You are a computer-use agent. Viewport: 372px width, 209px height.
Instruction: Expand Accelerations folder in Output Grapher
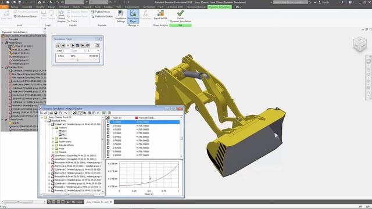pyautogui.click(x=53, y=142)
